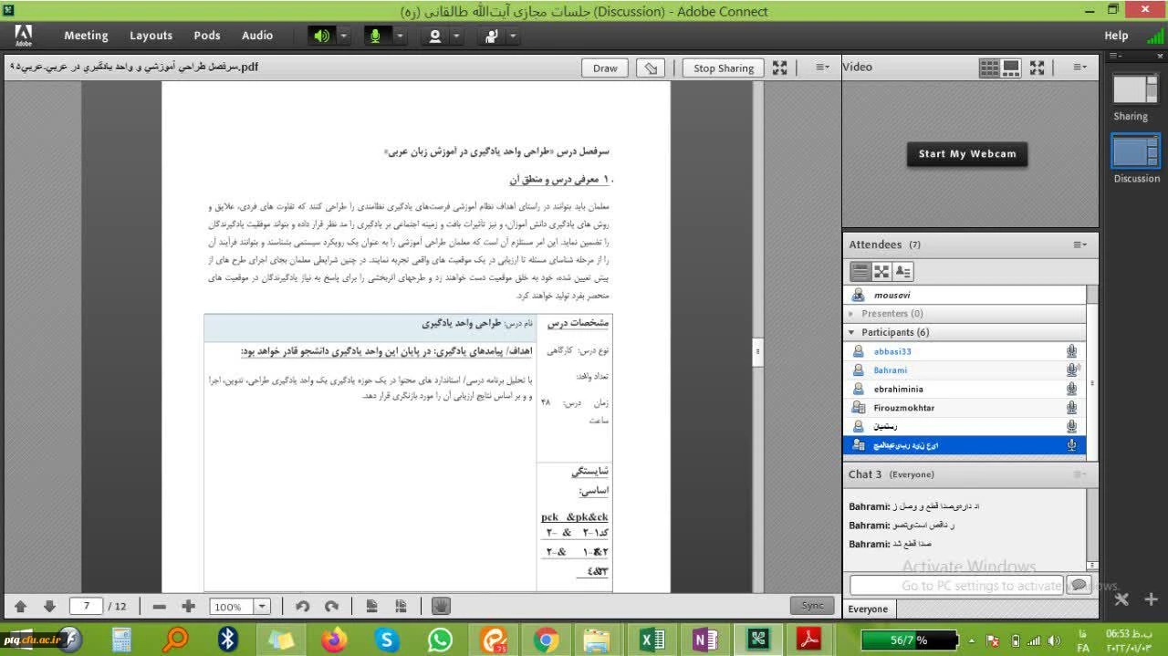Toggle the raise hand status button
This screenshot has height=656, width=1168.
(492, 36)
